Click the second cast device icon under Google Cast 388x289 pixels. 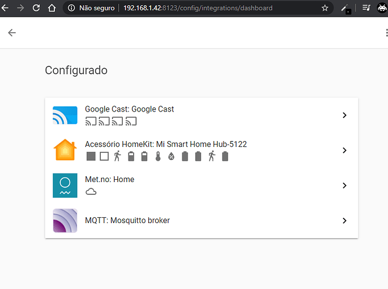coord(104,121)
